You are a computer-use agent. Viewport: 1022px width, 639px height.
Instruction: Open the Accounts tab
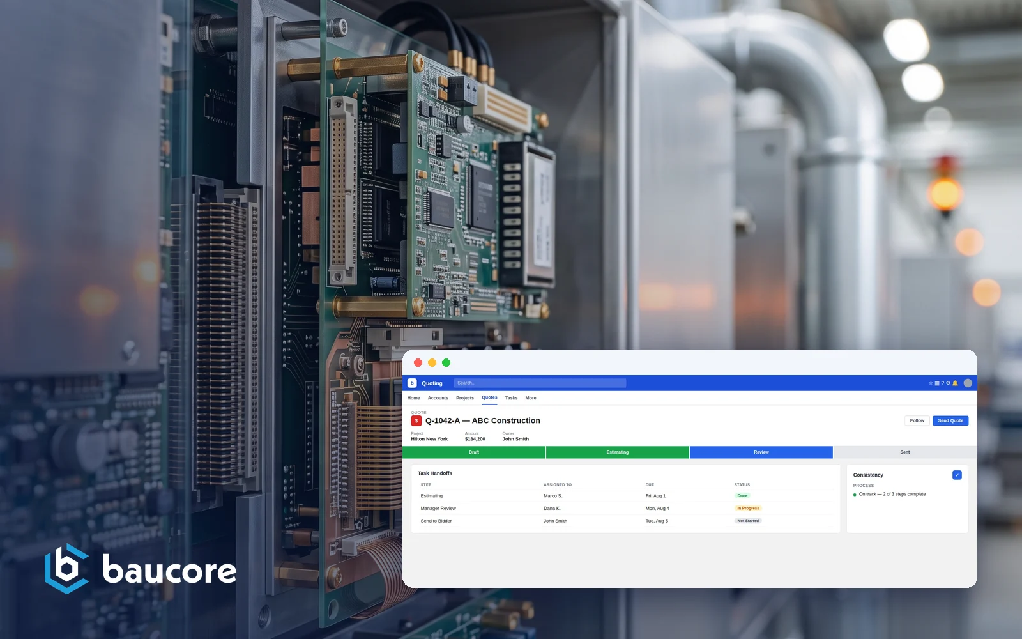point(438,398)
